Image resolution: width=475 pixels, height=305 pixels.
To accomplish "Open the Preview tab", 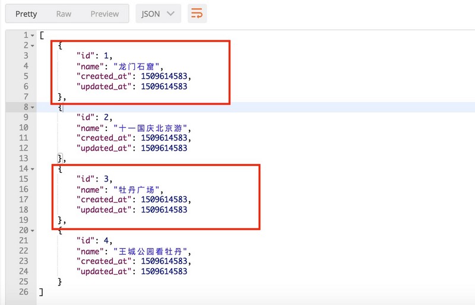I will 104,14.
